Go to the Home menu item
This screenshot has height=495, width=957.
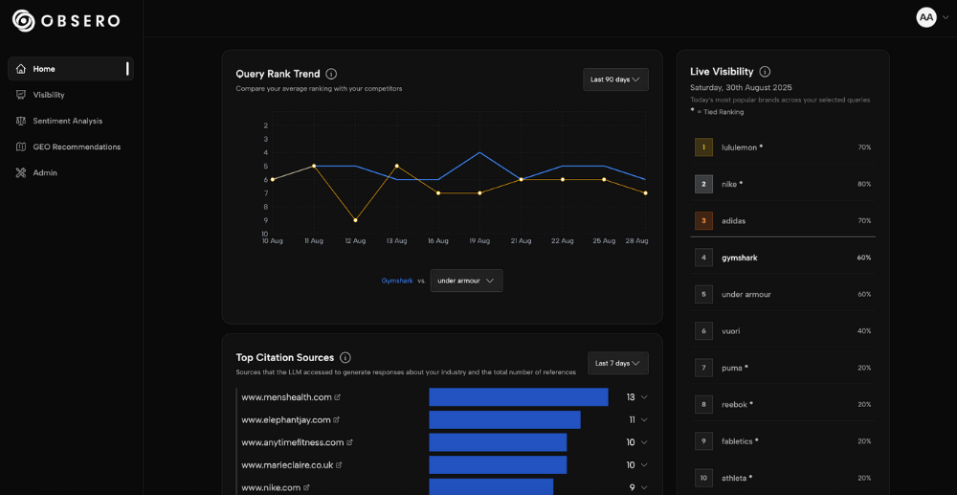click(71, 69)
